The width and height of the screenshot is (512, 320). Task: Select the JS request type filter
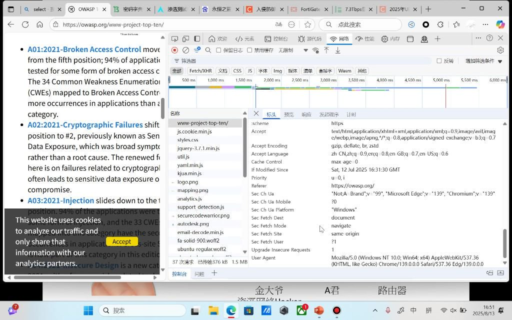point(250,71)
